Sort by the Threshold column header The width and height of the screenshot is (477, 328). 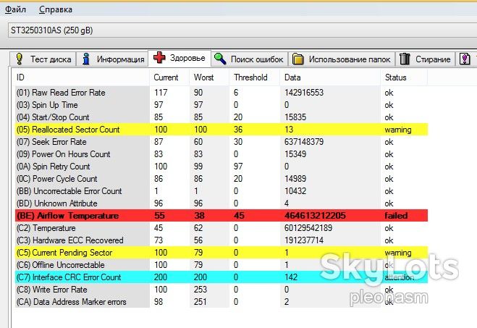tap(250, 77)
